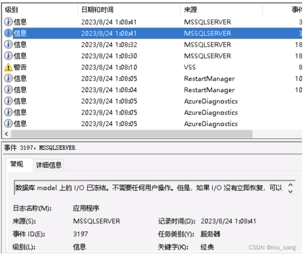Click 信息 value next to 级别(L)
The height and width of the screenshot is (255, 303).
(79, 247)
